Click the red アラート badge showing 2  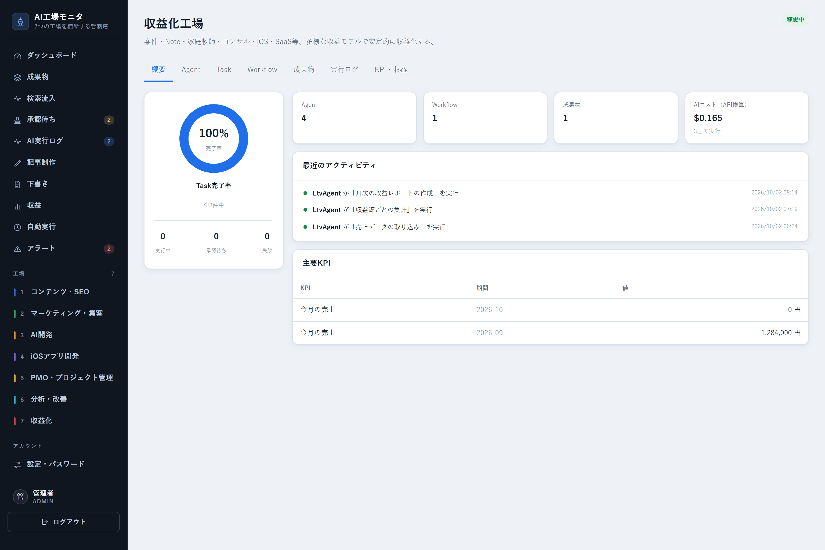(109, 249)
